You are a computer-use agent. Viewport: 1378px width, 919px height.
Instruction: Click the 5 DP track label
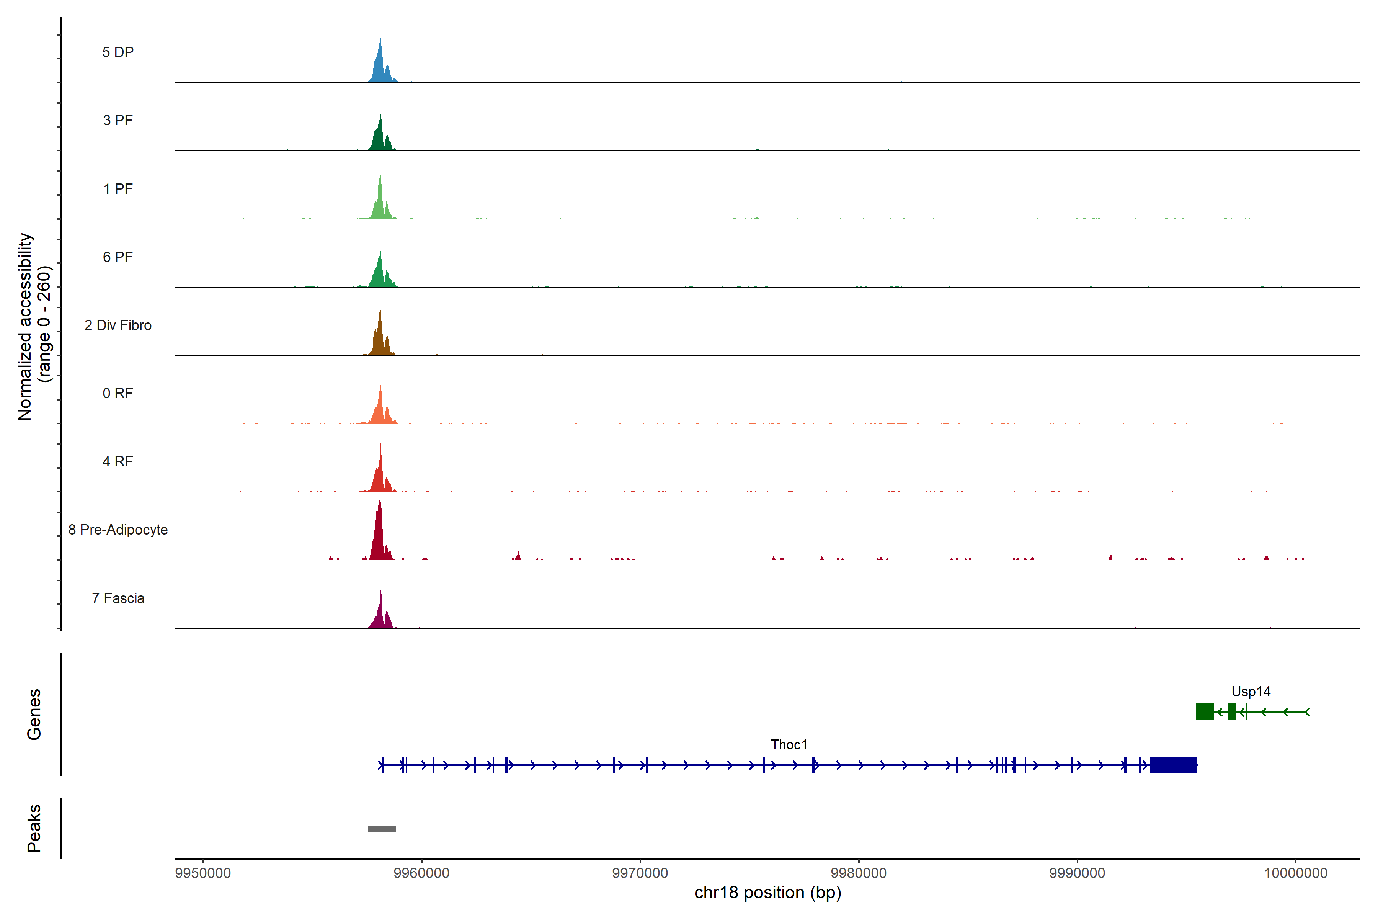pyautogui.click(x=118, y=52)
